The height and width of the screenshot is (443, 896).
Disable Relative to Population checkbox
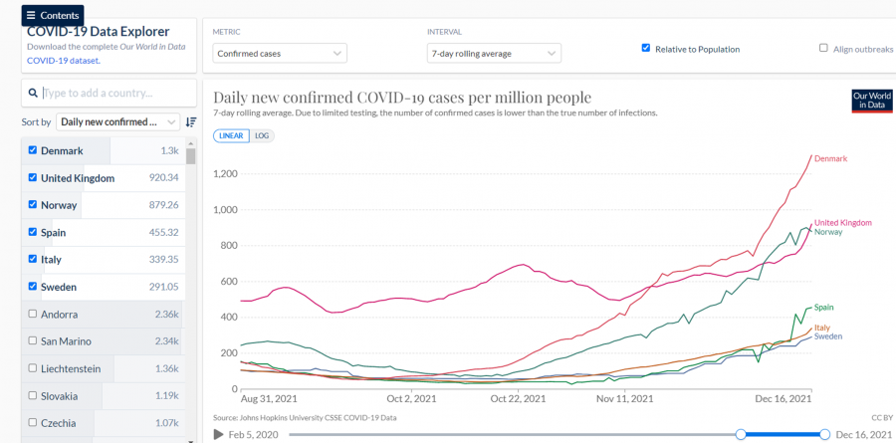[646, 48]
